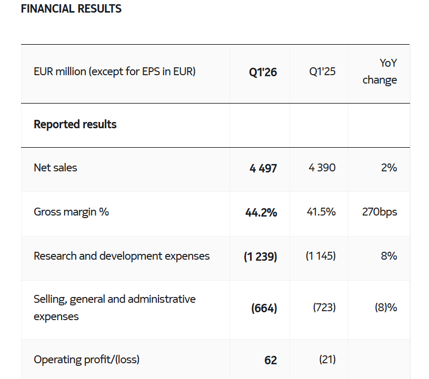This screenshot has height=379, width=429.
Task: Click the Gross margin % row label
Action: [71, 212]
